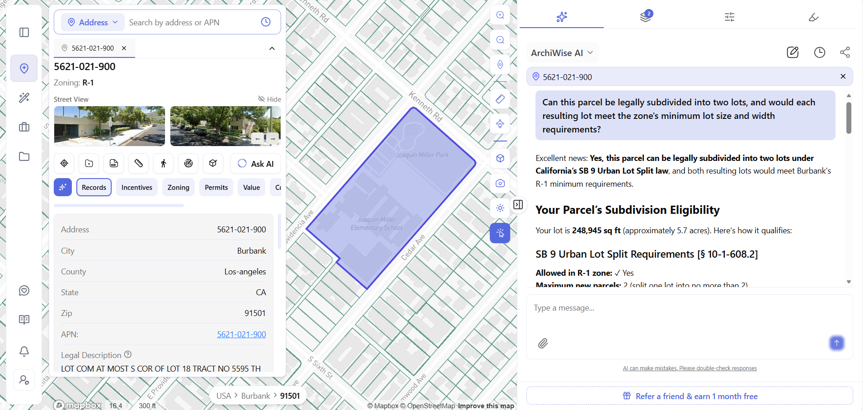Open the folder icon in left sidebar
864x410 pixels.
24,156
